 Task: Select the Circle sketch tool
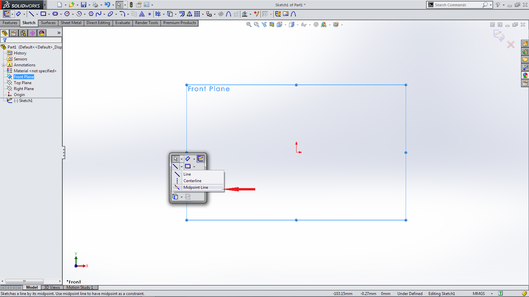point(67,14)
